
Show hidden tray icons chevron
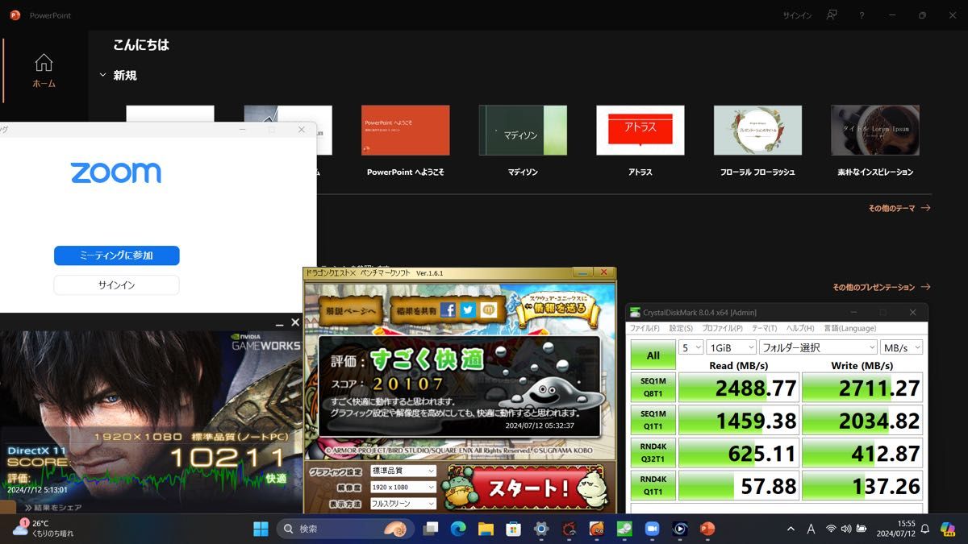click(x=791, y=529)
